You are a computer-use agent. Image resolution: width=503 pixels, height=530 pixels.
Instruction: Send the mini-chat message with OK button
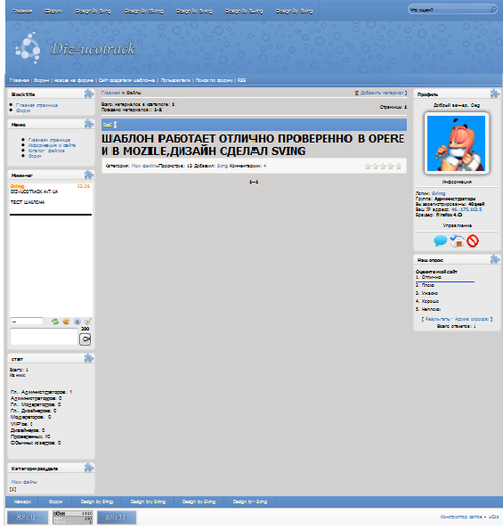pyautogui.click(x=85, y=339)
